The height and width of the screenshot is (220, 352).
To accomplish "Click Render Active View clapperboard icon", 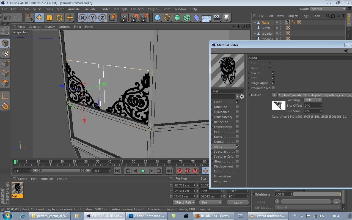I will (125, 18).
